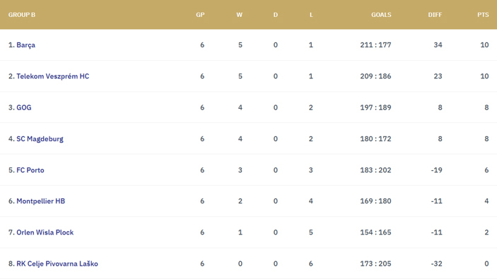Screen dimensions: 497x279
Task: Click the DIFF column header
Action: tap(435, 15)
